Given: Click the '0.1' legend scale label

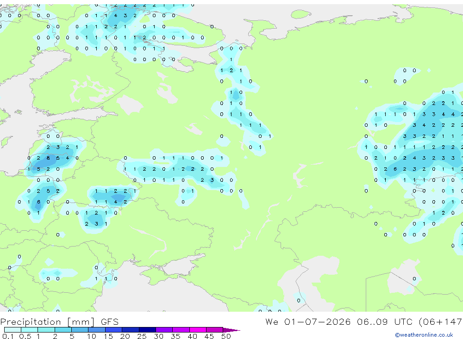Looking at the screenshot, I should [x=8, y=336].
